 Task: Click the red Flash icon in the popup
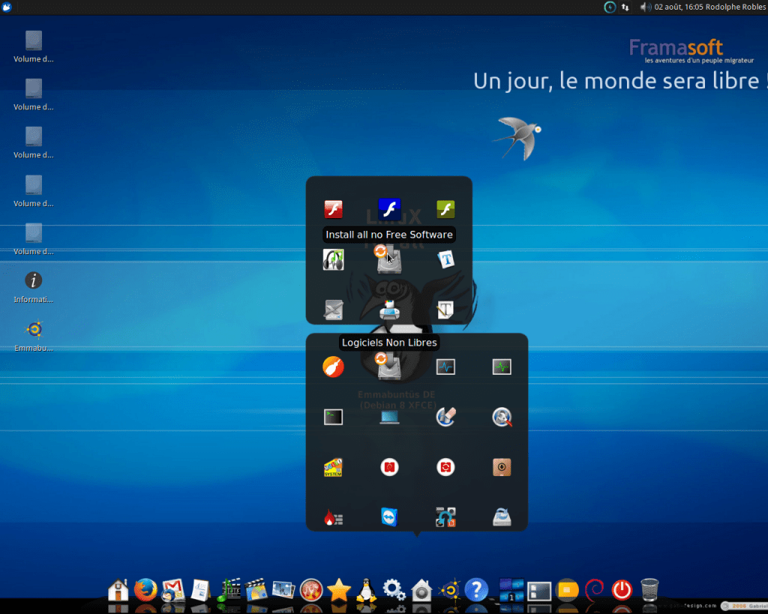click(x=333, y=209)
